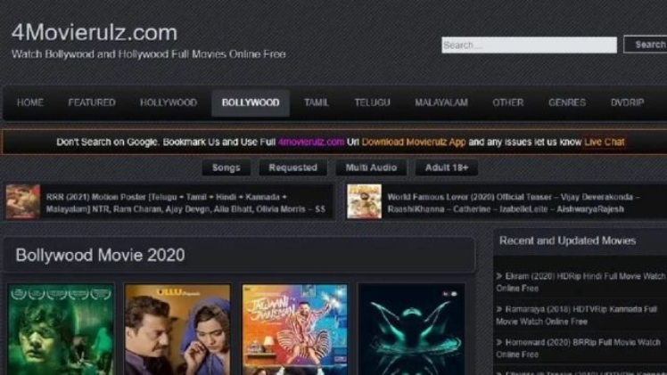Open RRR (2021) Motion Poster title link
Image resolution: width=667 pixels, height=375 pixels.
pyautogui.click(x=185, y=203)
